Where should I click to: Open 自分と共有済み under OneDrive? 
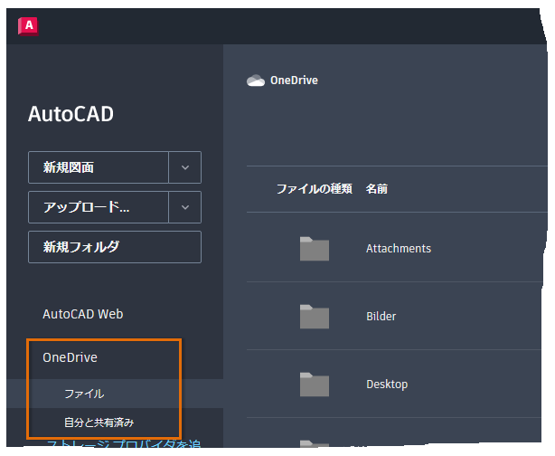[x=99, y=423]
